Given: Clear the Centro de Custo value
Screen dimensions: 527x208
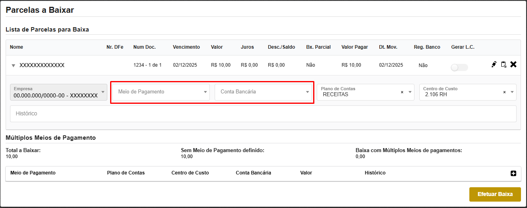Looking at the screenshot, I should (505, 92).
